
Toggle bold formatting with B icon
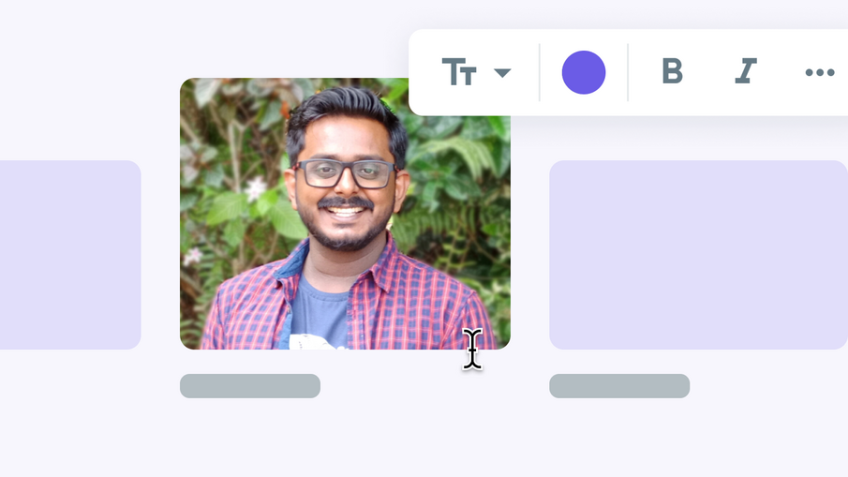click(672, 71)
